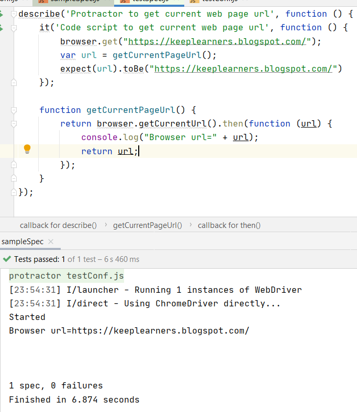Place cursor on 'return url;' statement

pos(109,151)
